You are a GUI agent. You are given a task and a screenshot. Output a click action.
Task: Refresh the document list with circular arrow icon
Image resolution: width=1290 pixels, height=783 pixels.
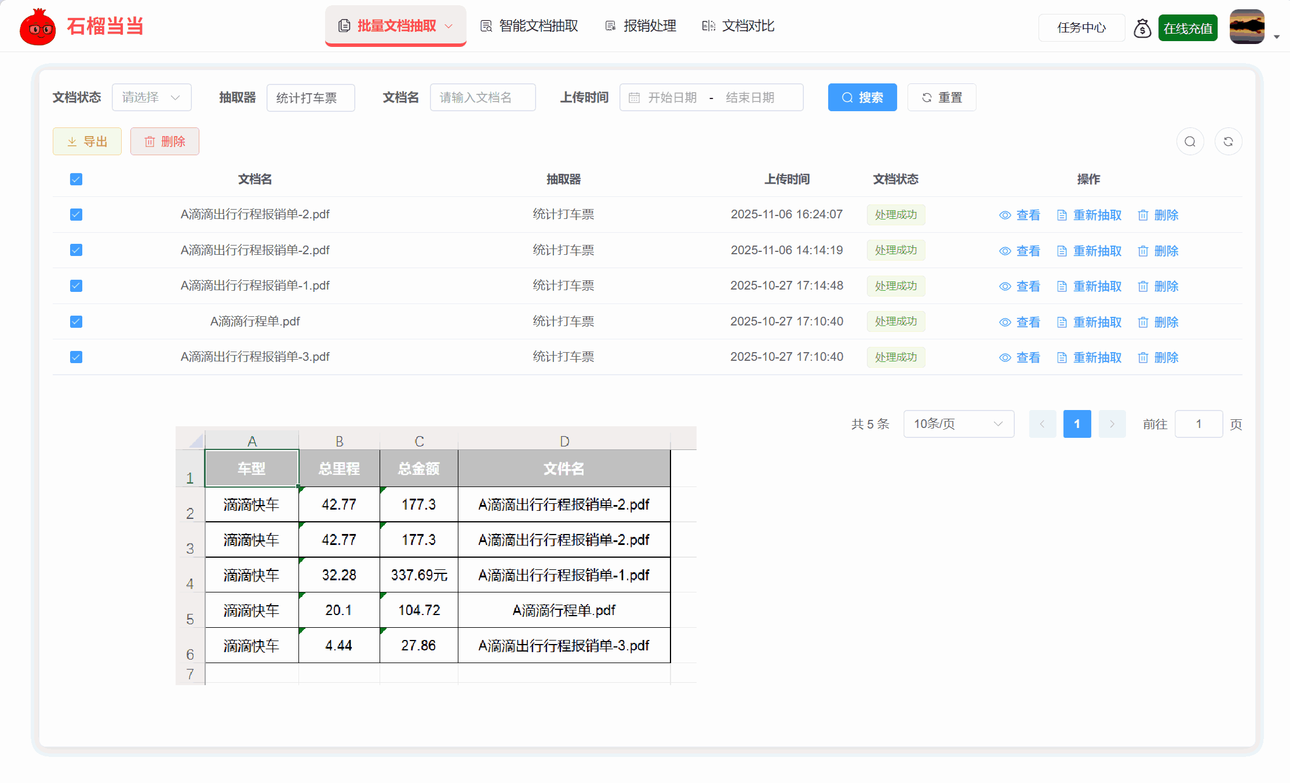pyautogui.click(x=1229, y=141)
